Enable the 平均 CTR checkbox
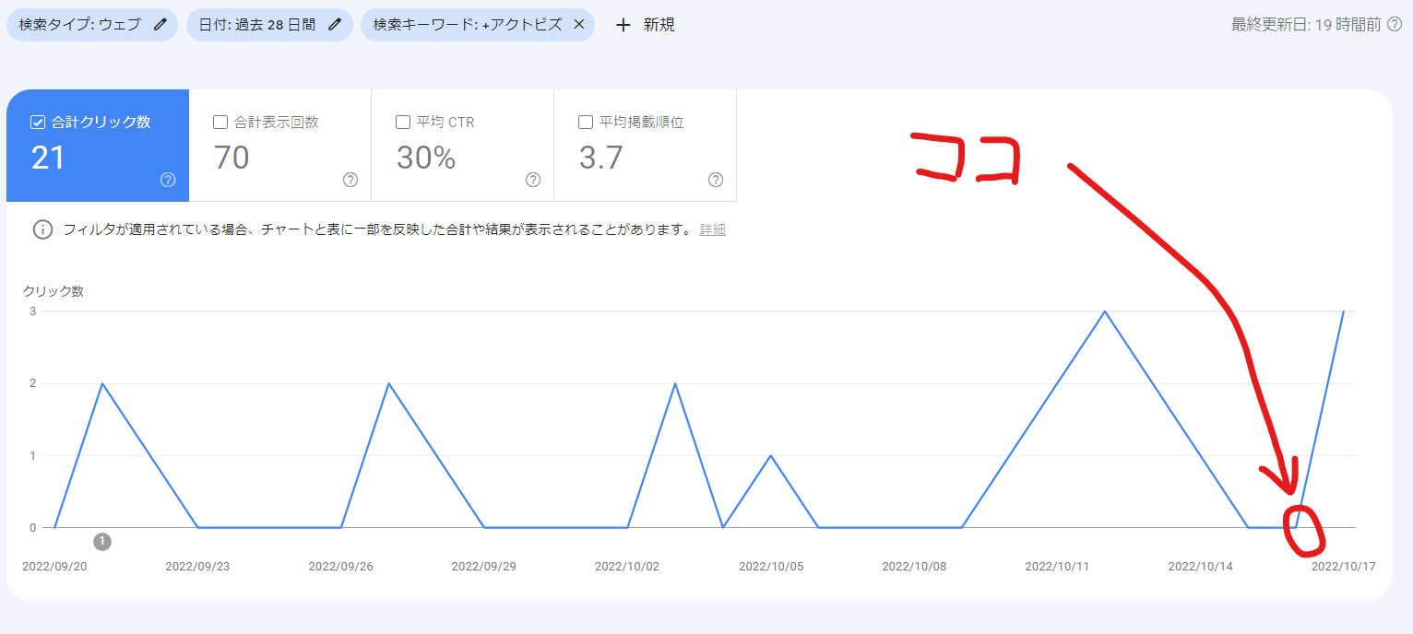 (403, 122)
